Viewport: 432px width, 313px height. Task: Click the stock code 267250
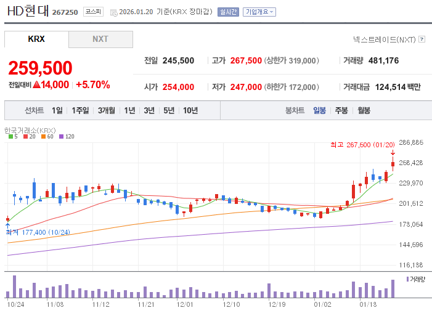click(65, 12)
